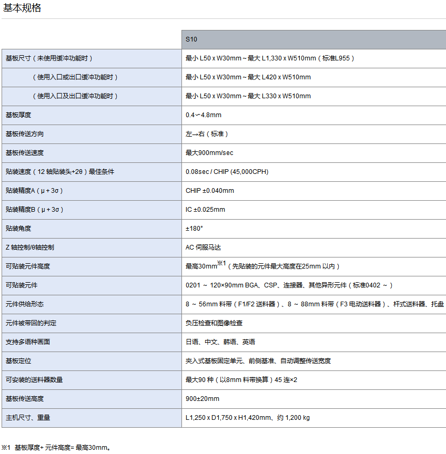Select the 基板定位 row label
The image size is (446, 454).
[x=18, y=361]
